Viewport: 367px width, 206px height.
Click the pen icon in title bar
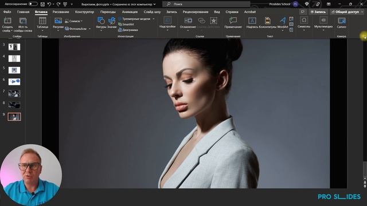point(318,4)
